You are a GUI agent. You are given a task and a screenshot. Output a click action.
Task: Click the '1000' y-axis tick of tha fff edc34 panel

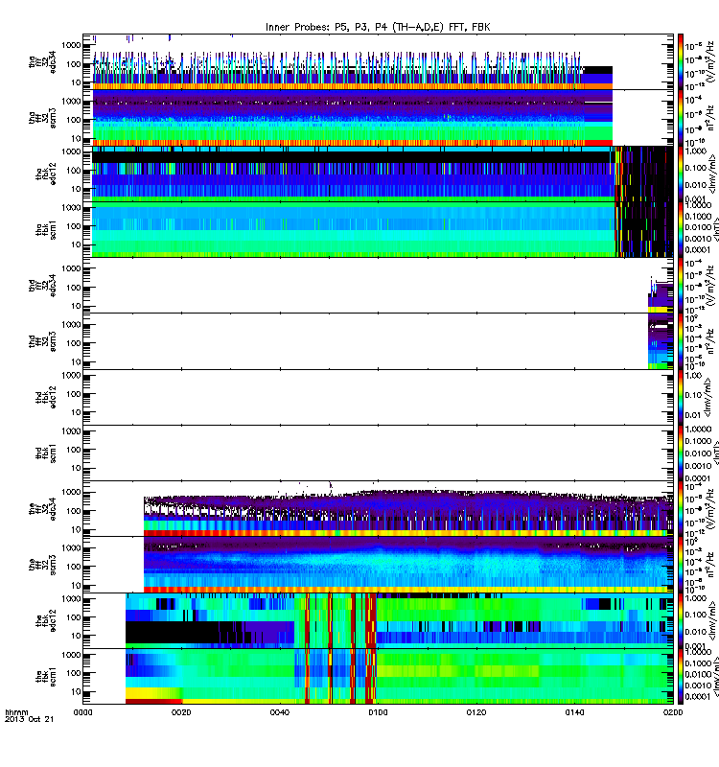point(71,45)
